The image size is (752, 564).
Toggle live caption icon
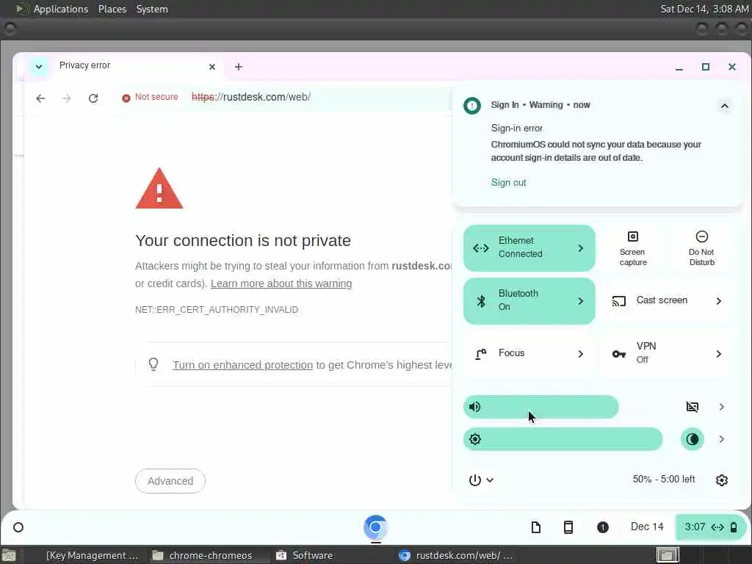tap(692, 407)
